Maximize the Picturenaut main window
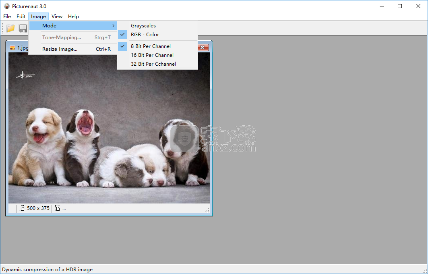This screenshot has width=428, height=274. point(400,6)
